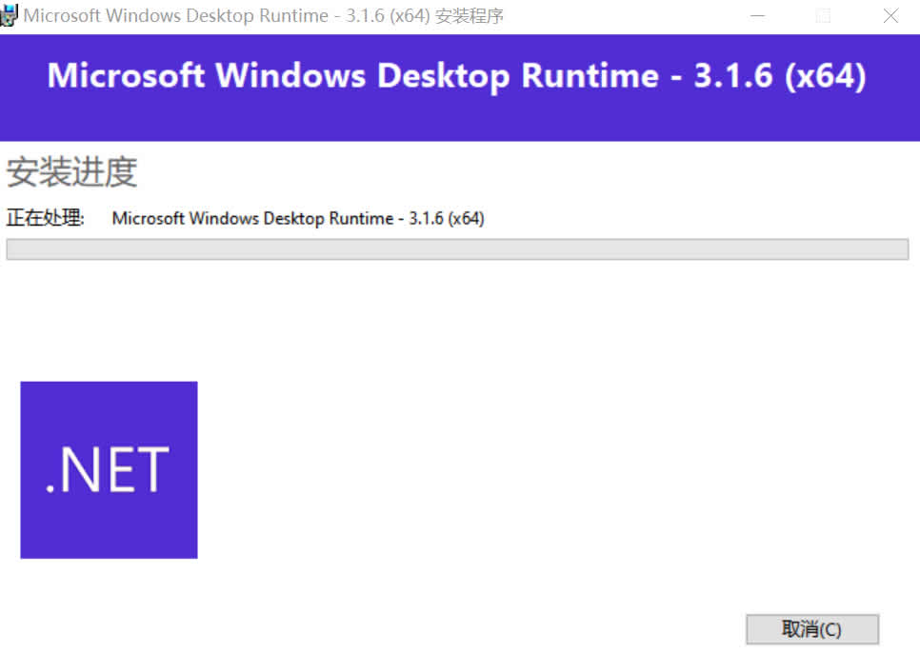Click the purple header title text
The height and width of the screenshot is (654, 920).
point(456,76)
